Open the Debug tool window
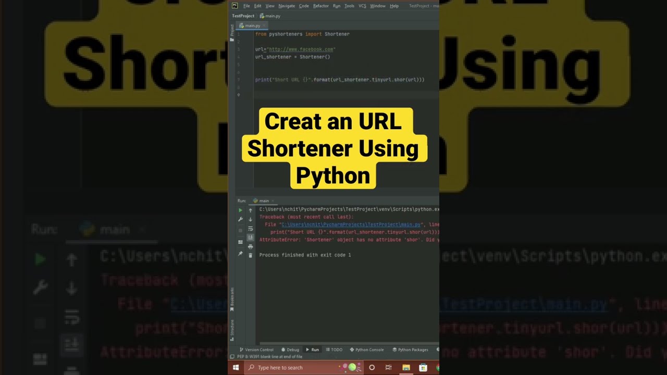The width and height of the screenshot is (667, 375). pyautogui.click(x=290, y=349)
